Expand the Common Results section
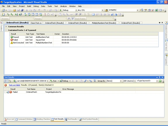 (x=6, y=27)
